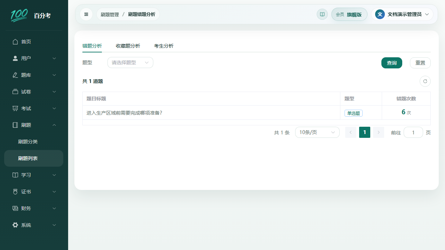The width and height of the screenshot is (445, 250).
Task: Switch to the 收藏题分析 tab
Action: click(128, 46)
